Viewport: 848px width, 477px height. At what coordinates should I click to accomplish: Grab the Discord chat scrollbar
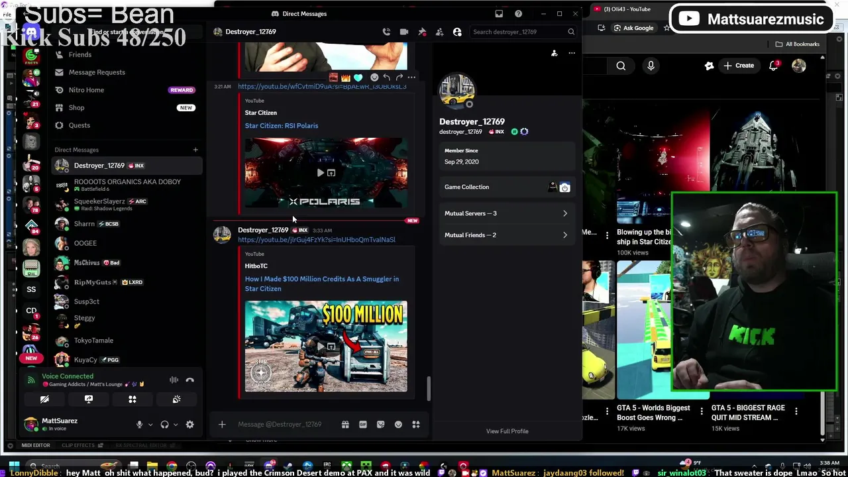pos(428,389)
